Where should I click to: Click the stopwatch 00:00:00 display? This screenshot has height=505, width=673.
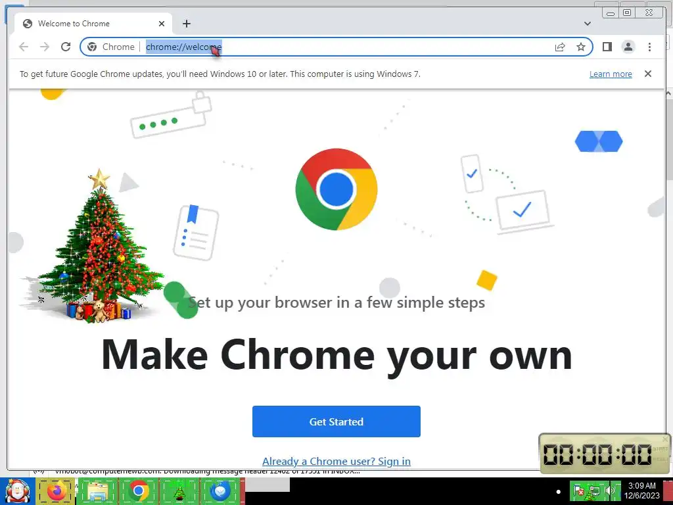[597, 454]
